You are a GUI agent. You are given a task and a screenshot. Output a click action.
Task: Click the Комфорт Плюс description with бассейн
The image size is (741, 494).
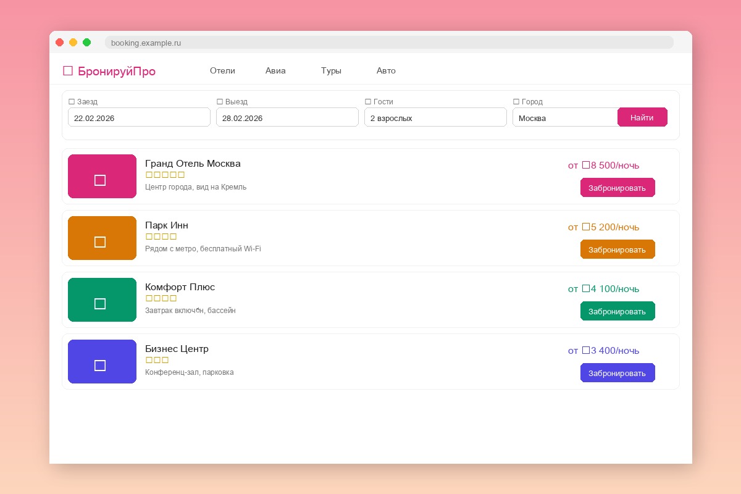[190, 311]
